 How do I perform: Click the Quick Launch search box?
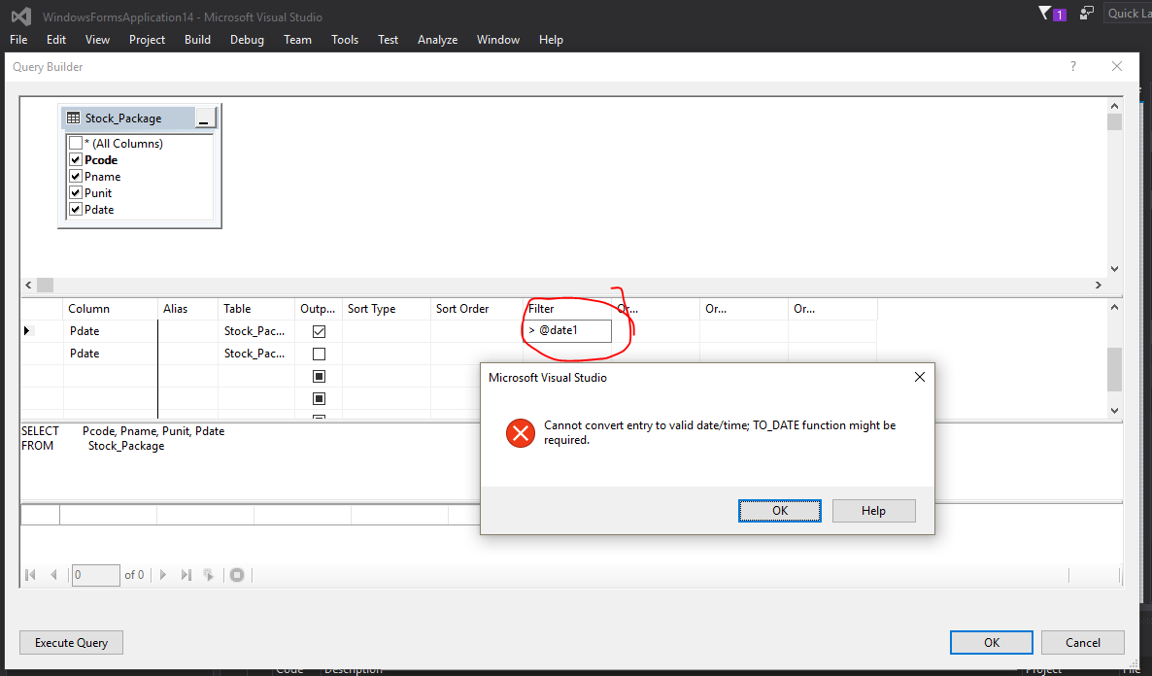[x=1128, y=14]
